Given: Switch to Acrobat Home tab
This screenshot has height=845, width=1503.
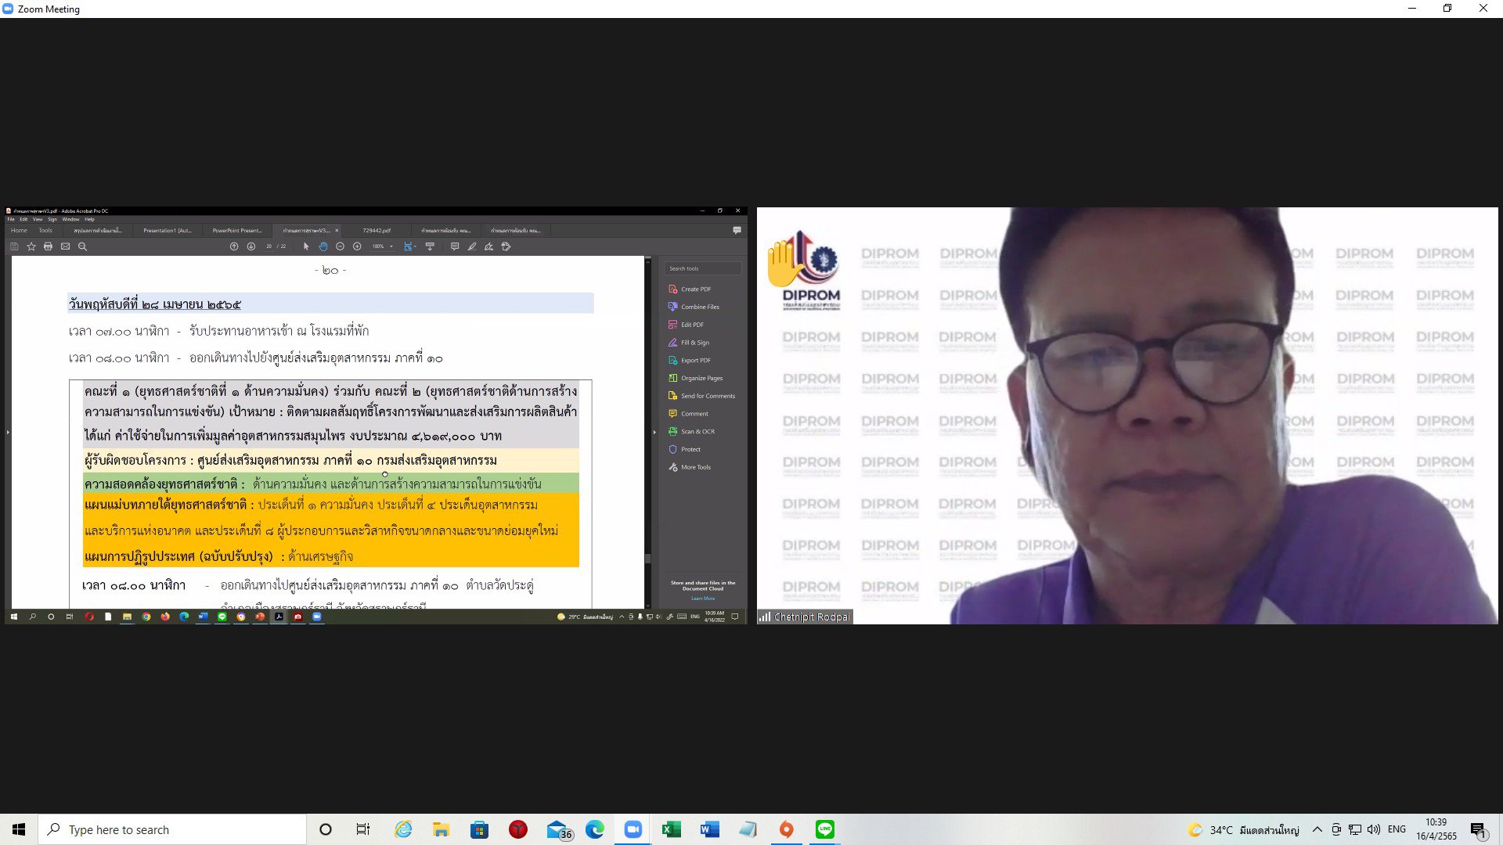Looking at the screenshot, I should pyautogui.click(x=19, y=230).
